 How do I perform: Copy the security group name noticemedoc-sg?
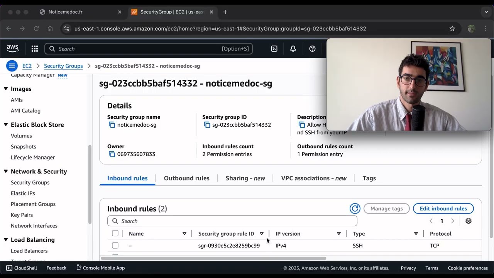point(112,125)
